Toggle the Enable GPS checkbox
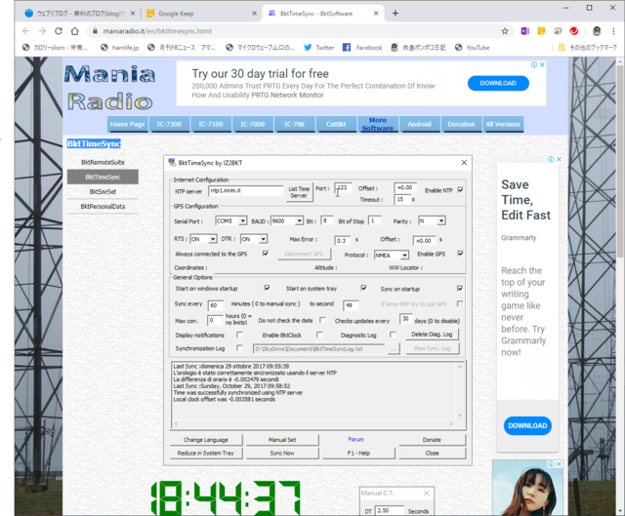This screenshot has width=625, height=516. (460, 254)
